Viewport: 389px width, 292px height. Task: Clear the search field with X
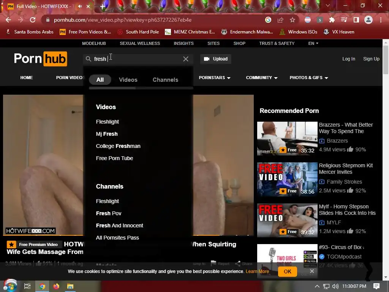pyautogui.click(x=185, y=59)
